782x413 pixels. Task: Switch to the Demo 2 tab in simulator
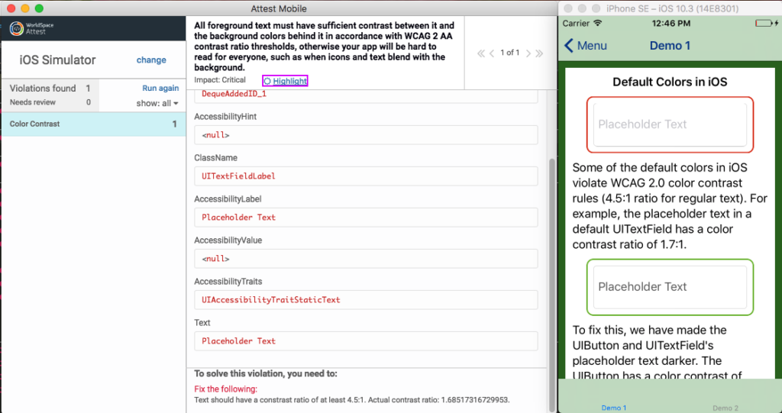(725, 408)
